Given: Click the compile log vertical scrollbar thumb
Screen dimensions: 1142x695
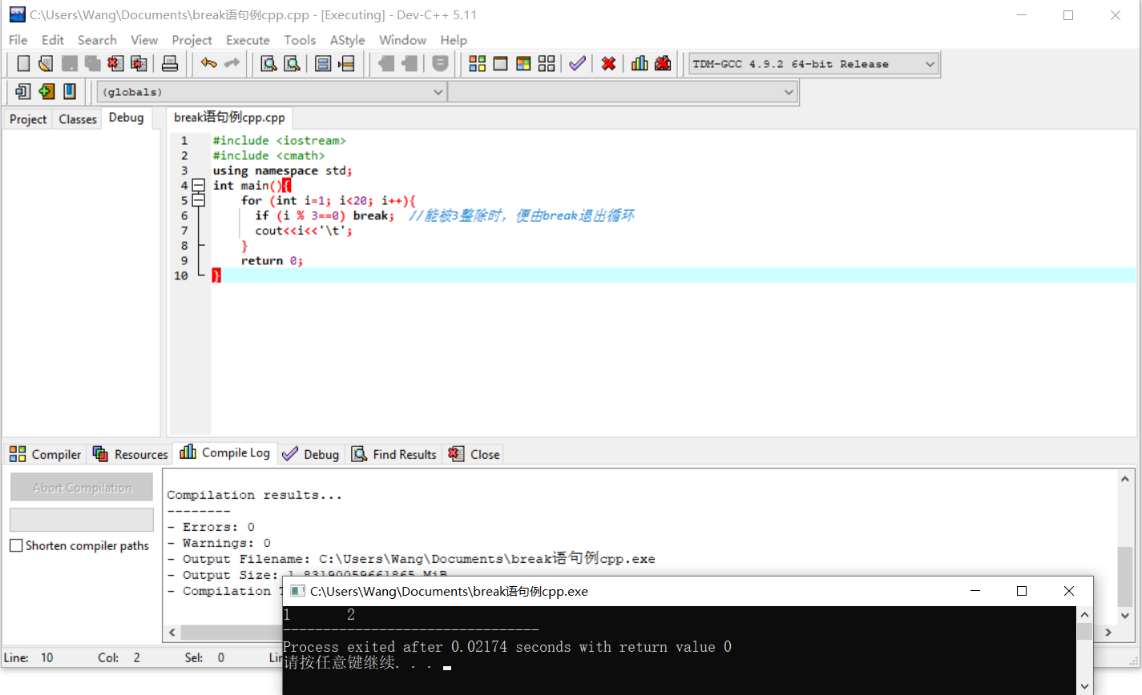Looking at the screenshot, I should pos(1125,576).
